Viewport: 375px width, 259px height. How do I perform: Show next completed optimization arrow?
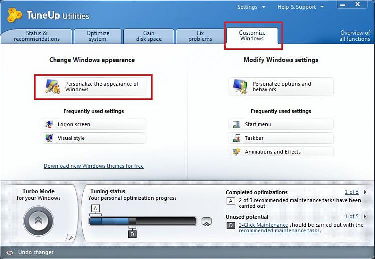click(365, 192)
